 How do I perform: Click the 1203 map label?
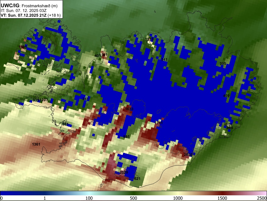tap(44, 100)
